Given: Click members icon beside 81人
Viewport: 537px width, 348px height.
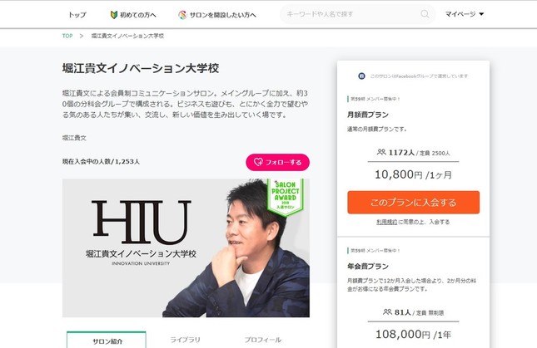Looking at the screenshot, I should 387,311.
